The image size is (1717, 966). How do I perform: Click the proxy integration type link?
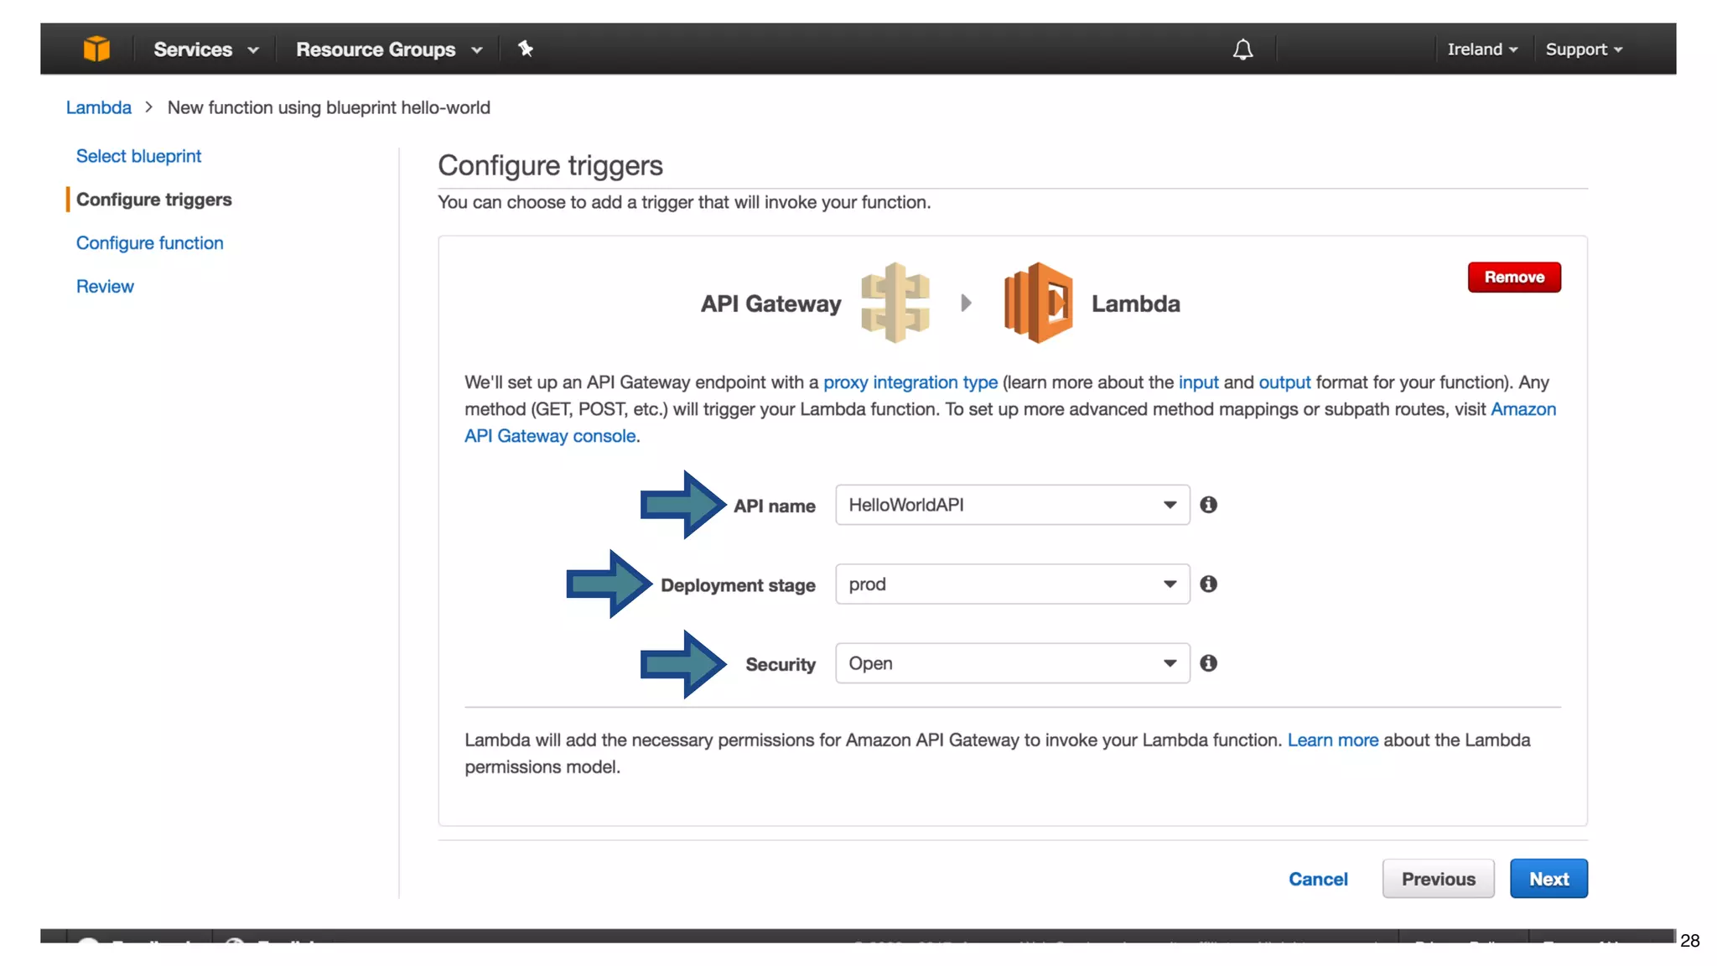[910, 382]
